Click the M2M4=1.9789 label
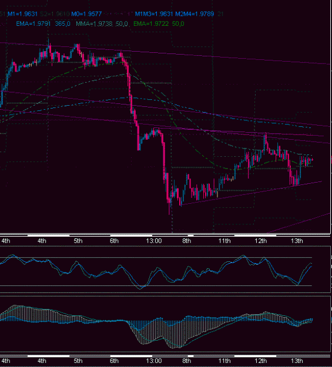The height and width of the screenshot is (367, 332). [194, 14]
